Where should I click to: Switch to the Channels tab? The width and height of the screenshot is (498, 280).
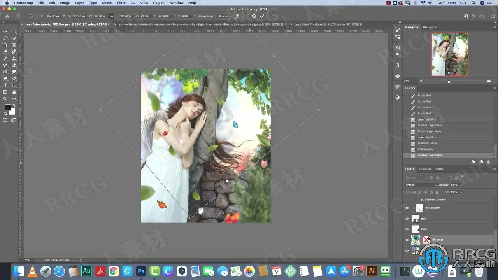pos(425,169)
